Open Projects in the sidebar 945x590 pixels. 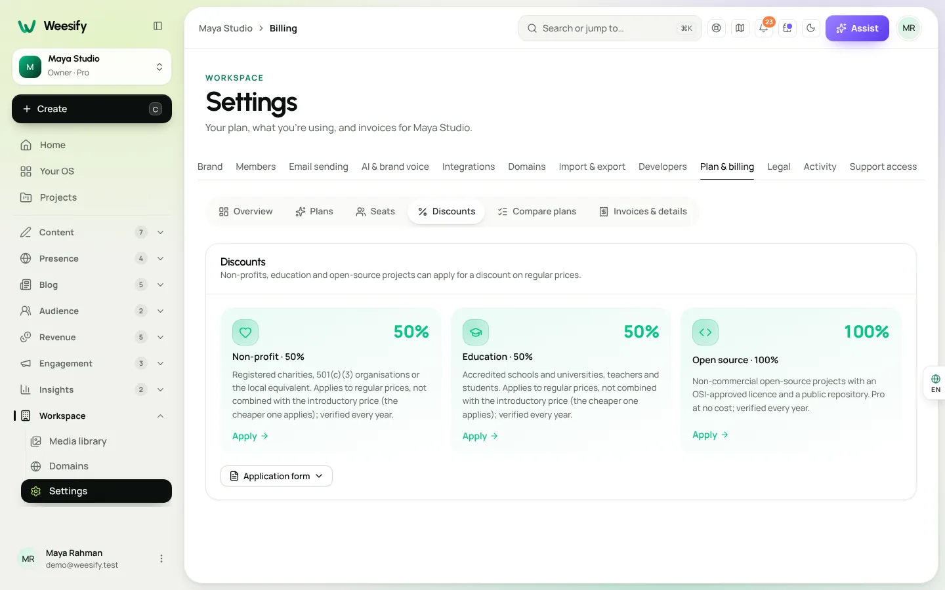(x=92, y=197)
